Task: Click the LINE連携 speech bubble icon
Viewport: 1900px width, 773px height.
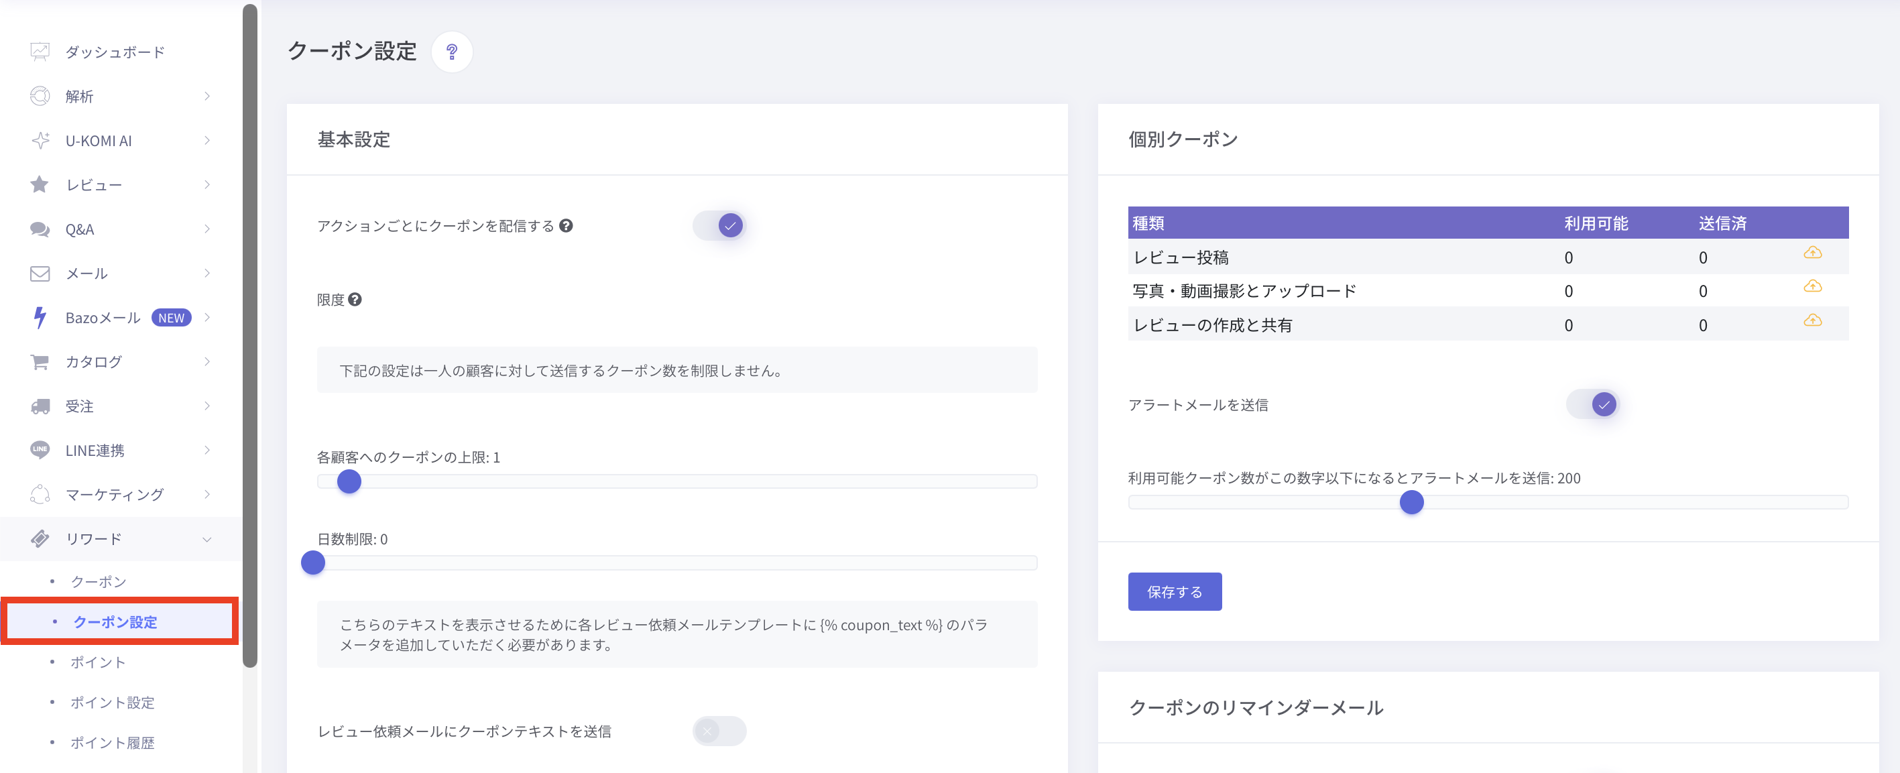Action: click(x=40, y=450)
